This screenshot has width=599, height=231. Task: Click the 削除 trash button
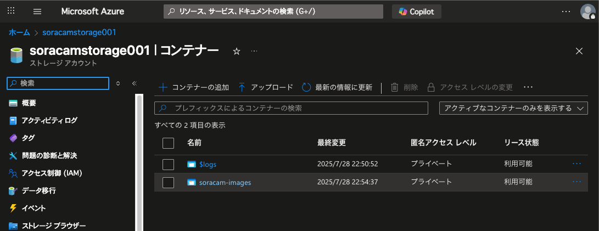pos(404,87)
